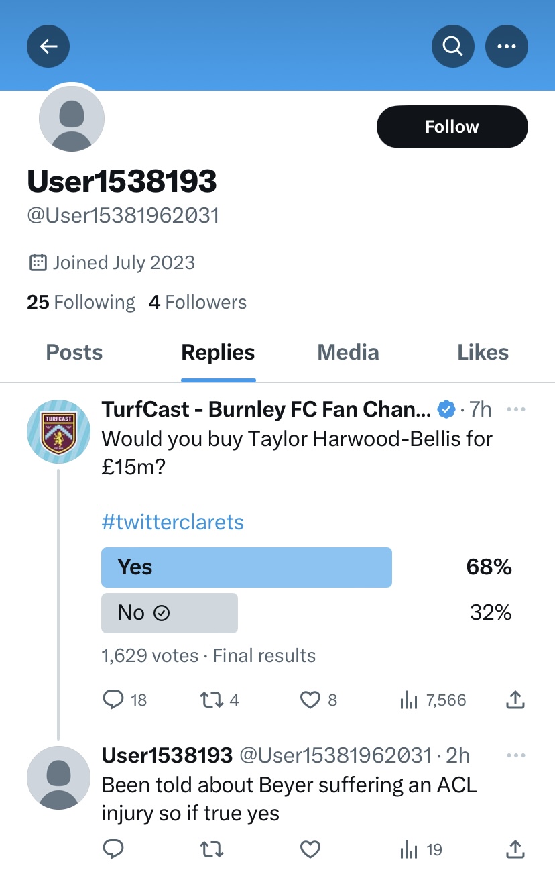
Task: Follow User1538193
Action: [x=452, y=127]
